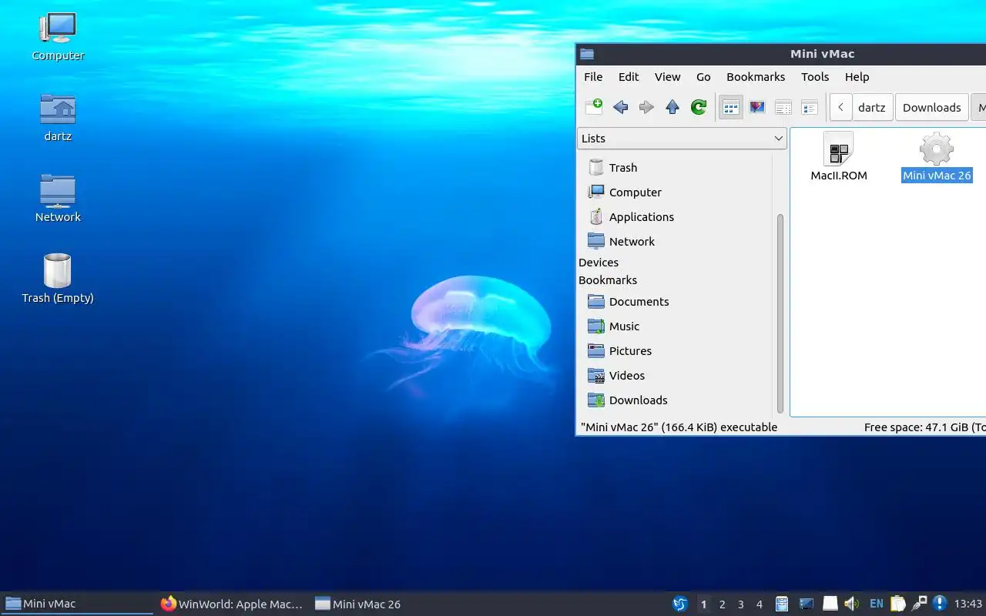Switch to compact list view

783,107
